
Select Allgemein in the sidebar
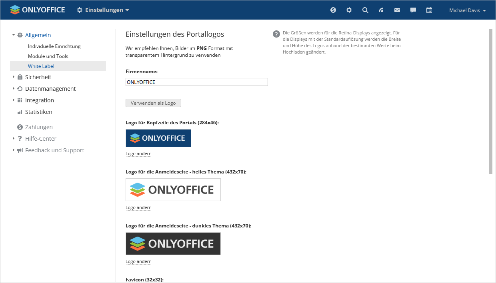38,35
